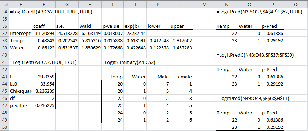308x131 pixels.
Task: Select the 'Wald' header cell
Action: [90, 26]
